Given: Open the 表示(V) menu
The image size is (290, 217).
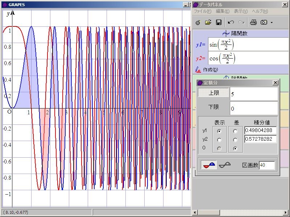Looking at the screenshot, I should 241,11.
